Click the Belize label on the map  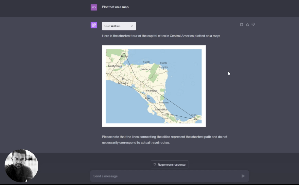(x=124, y=56)
